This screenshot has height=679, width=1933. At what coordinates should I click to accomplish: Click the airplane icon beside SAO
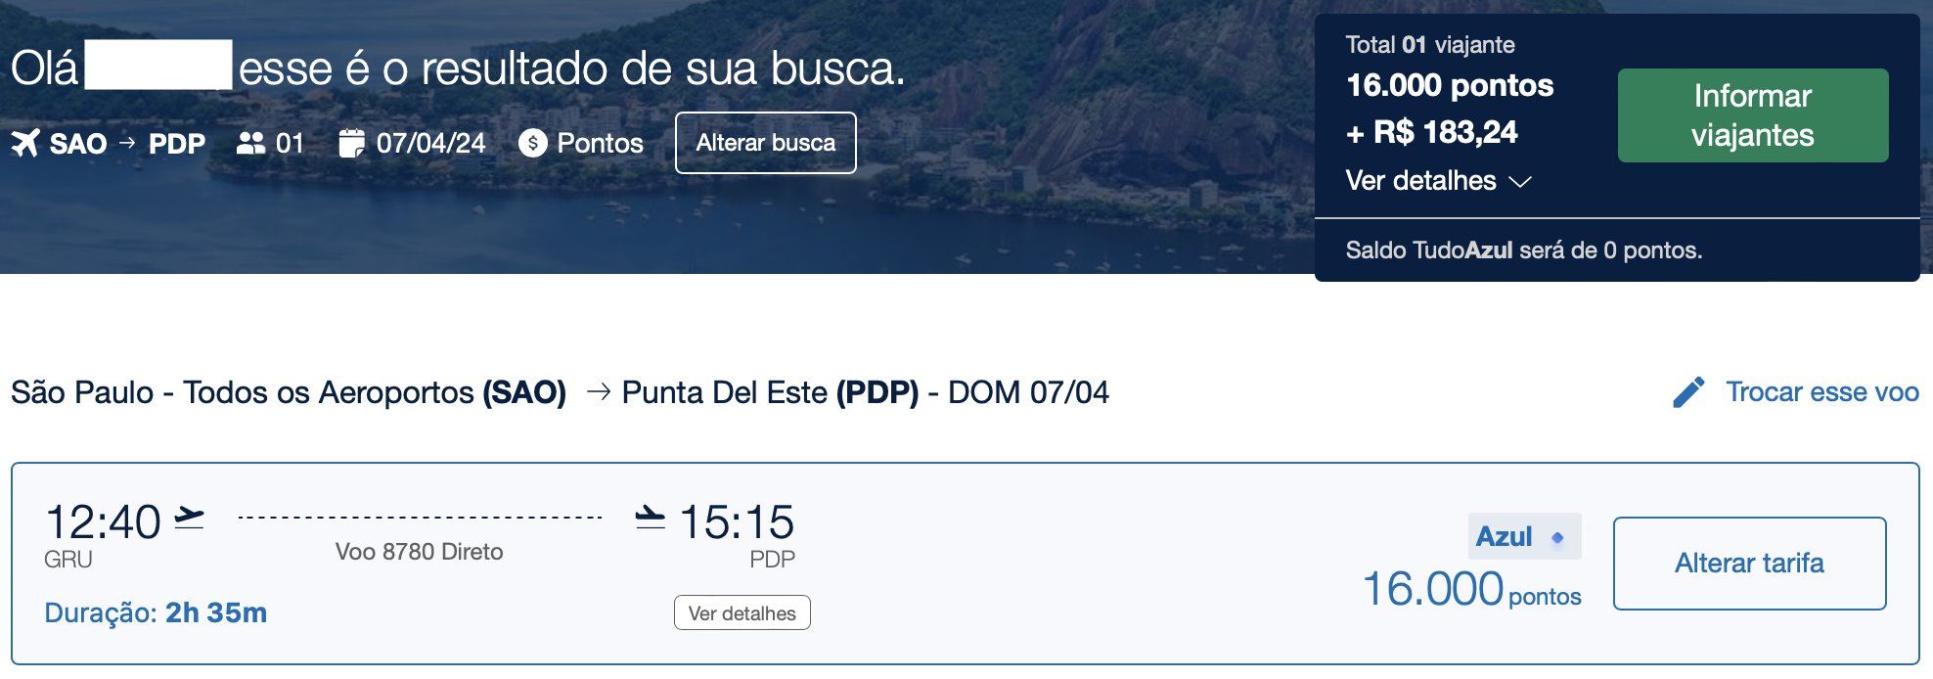[25, 144]
